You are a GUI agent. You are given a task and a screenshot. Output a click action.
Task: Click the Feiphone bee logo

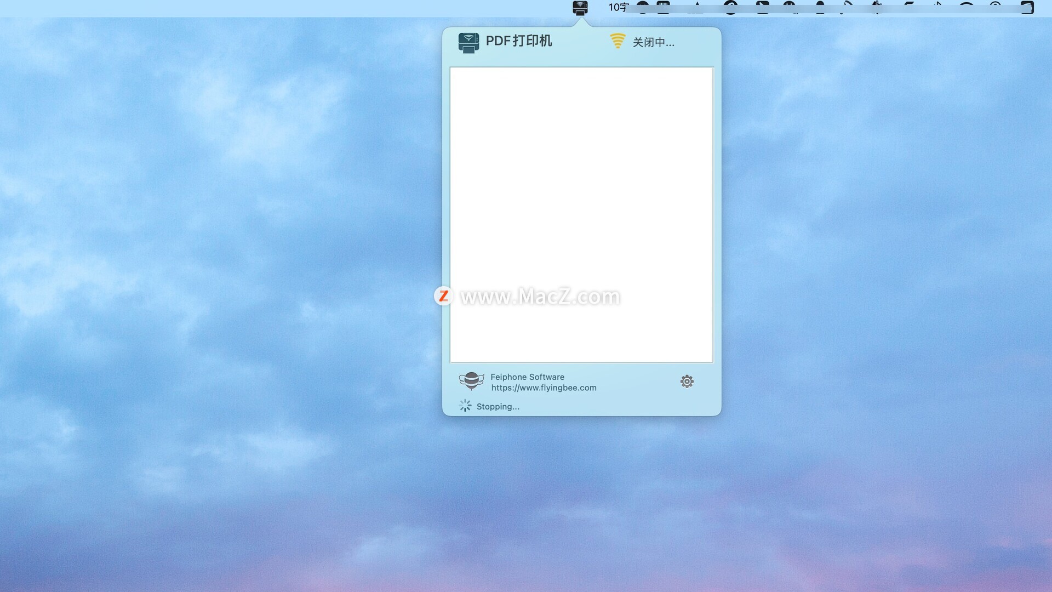click(471, 381)
